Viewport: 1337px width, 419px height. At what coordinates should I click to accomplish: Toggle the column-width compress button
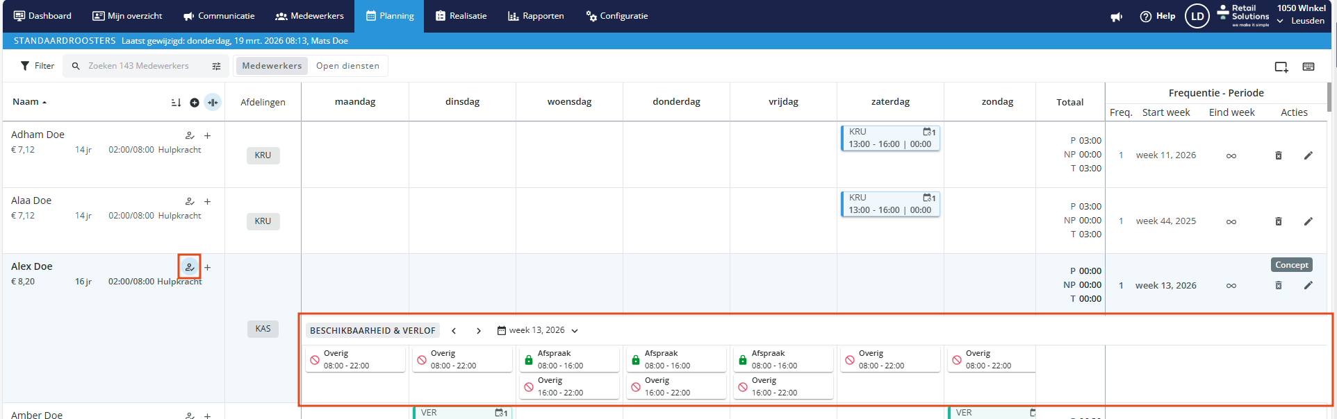(x=213, y=103)
